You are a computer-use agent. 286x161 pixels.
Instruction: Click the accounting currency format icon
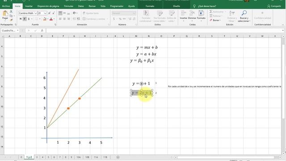tap(114, 19)
